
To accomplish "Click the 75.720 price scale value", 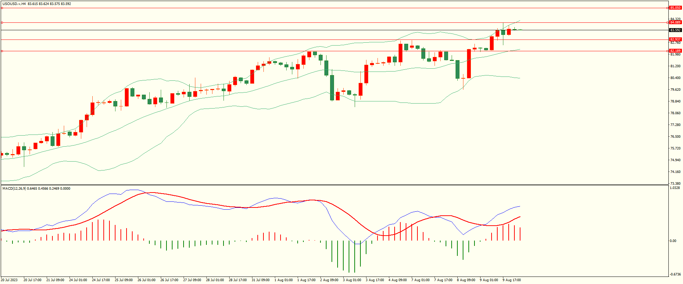I will (675, 148).
